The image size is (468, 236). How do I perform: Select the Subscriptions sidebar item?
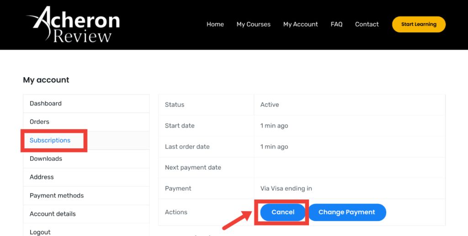tap(50, 140)
